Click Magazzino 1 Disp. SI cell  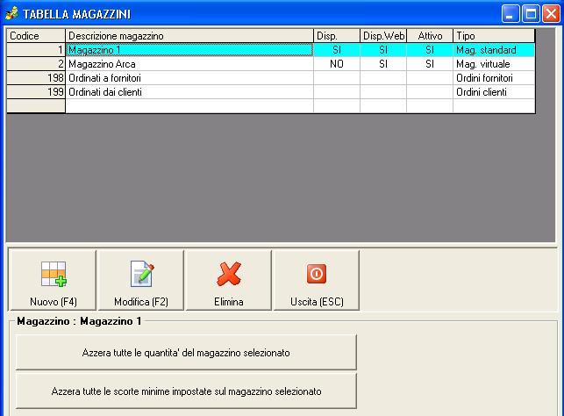(x=337, y=50)
